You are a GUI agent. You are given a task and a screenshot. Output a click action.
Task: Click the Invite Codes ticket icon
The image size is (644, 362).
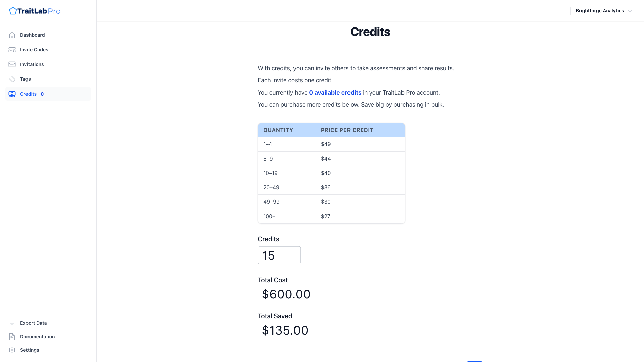(x=12, y=50)
